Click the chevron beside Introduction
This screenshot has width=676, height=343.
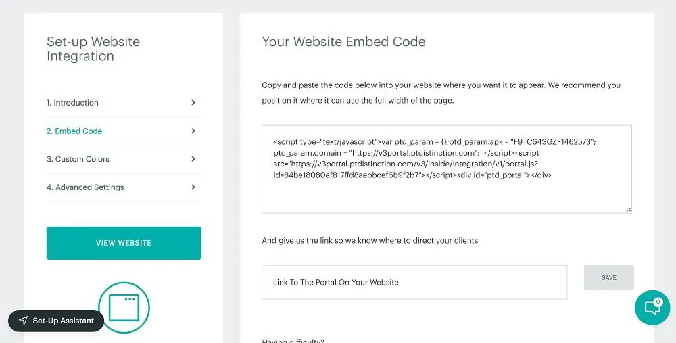(193, 103)
